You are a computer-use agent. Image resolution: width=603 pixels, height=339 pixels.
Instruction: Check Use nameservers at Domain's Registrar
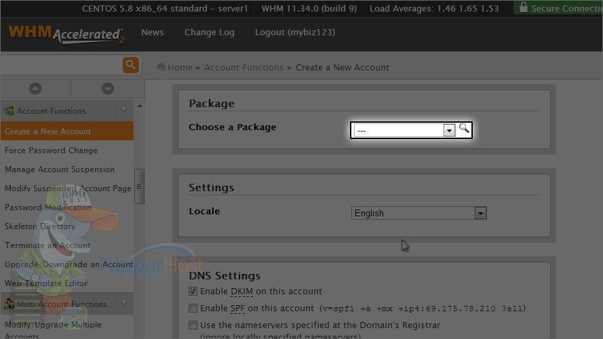(193, 325)
